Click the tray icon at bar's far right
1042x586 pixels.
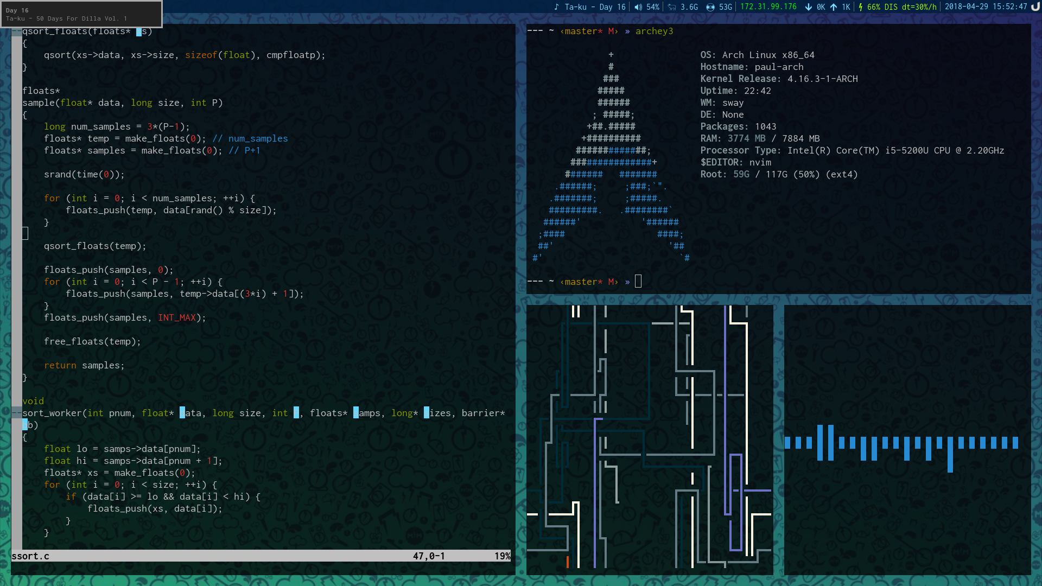point(1035,7)
